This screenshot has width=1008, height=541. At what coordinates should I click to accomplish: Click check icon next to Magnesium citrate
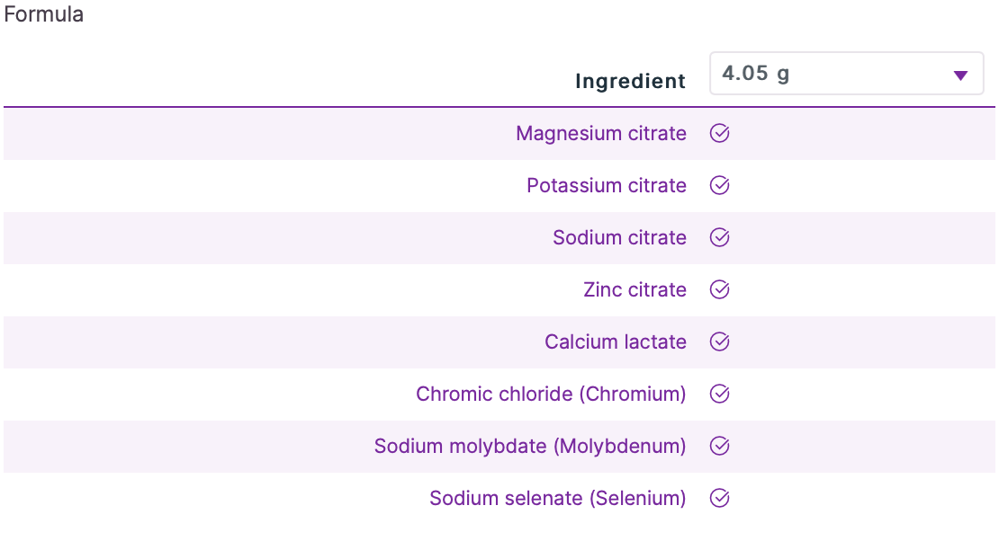(x=719, y=134)
